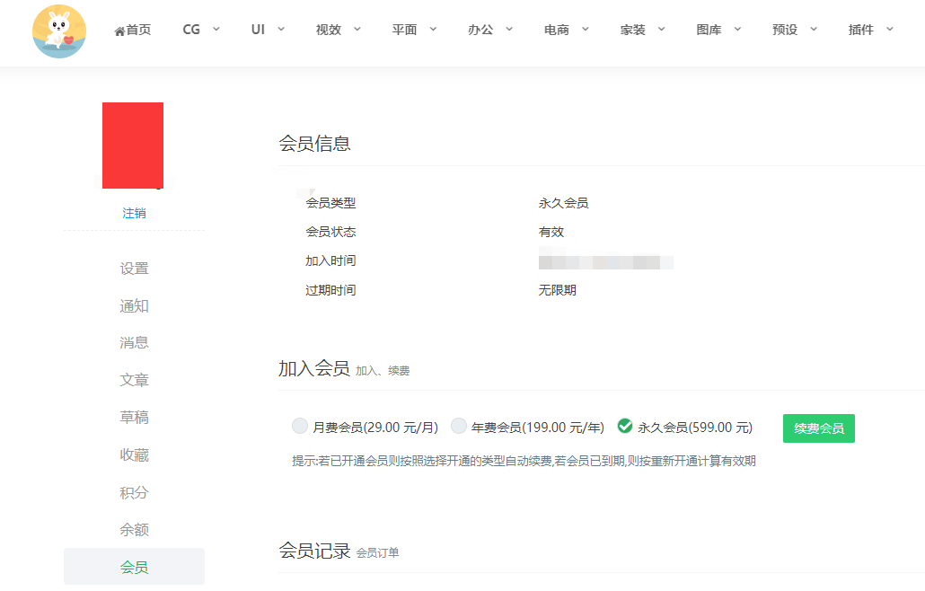Open the 电商 menu
Viewport: 925px width, 591px height.
pyautogui.click(x=557, y=30)
